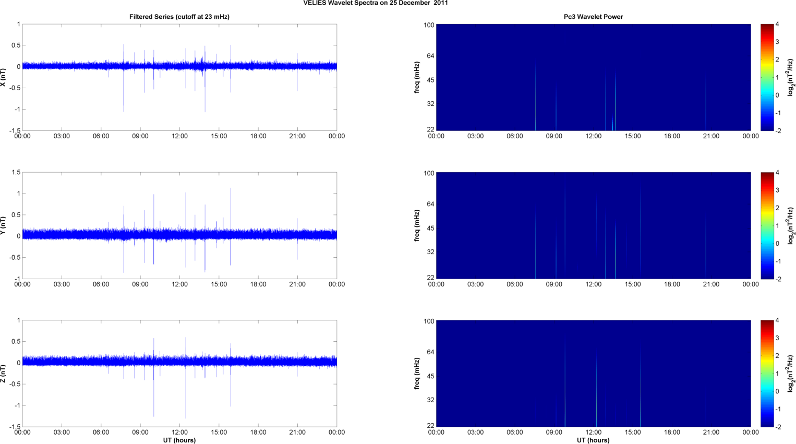796x444 pixels.
Task: Click the top colorbar's log2(nT²/Hz) label
Action: pyautogui.click(x=791, y=77)
